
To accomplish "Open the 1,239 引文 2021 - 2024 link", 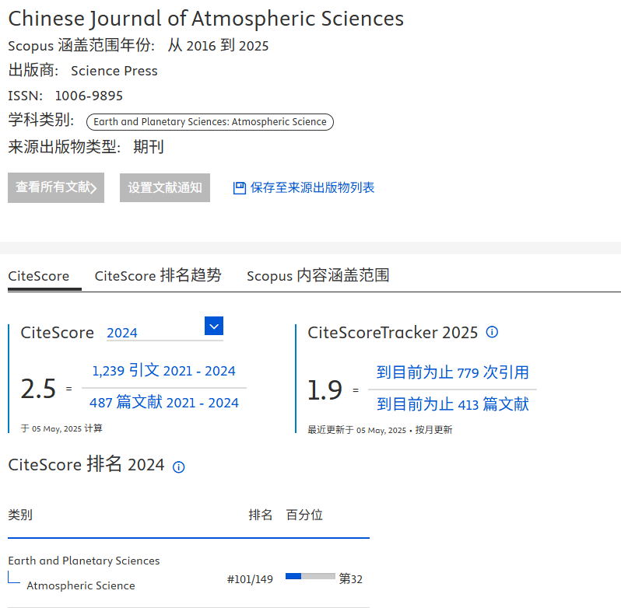I will tap(163, 371).
